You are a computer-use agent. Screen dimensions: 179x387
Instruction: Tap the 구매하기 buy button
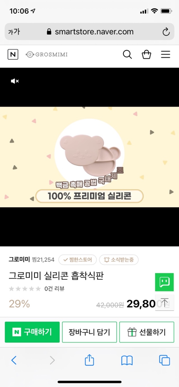(32, 332)
